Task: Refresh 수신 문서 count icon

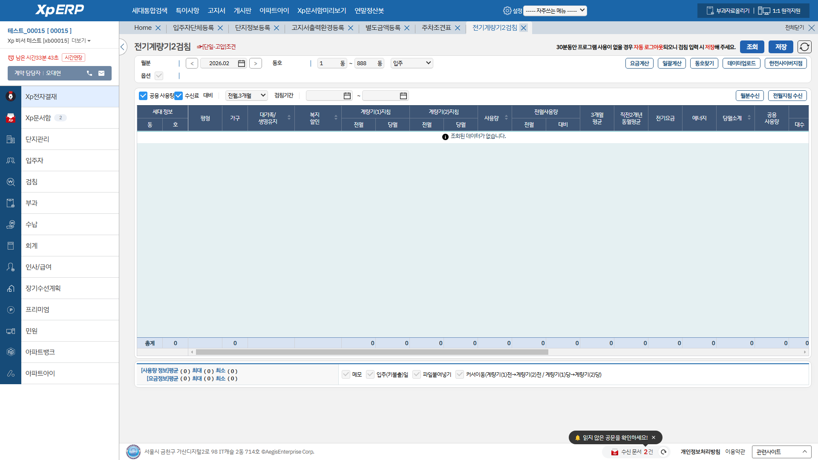Action: [x=663, y=452]
